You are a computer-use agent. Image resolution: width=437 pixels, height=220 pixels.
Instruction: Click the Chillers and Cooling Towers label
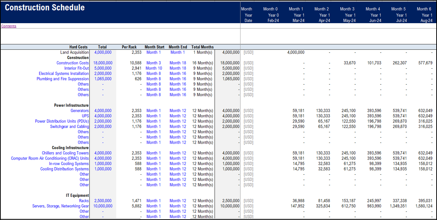click(x=65, y=153)
